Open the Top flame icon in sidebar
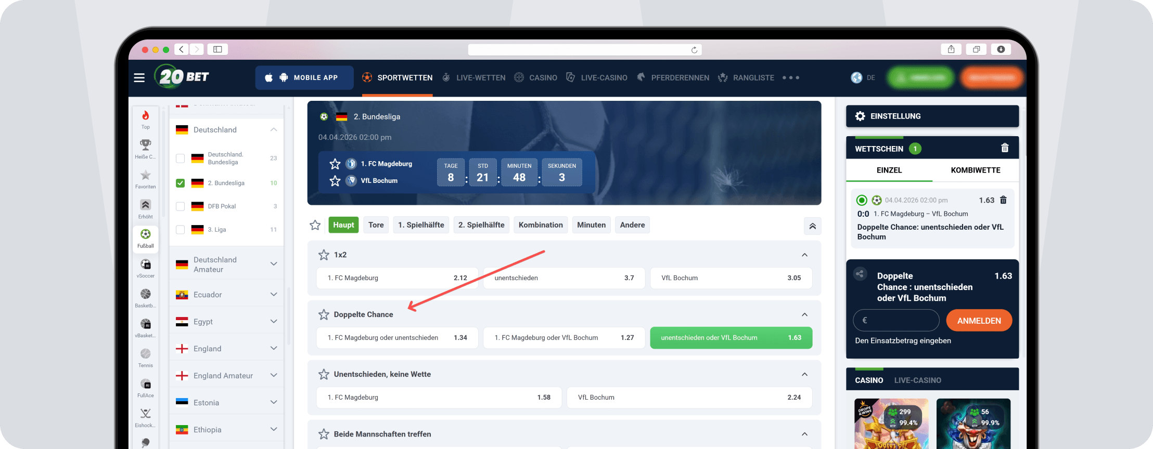The height and width of the screenshot is (449, 1153). pyautogui.click(x=146, y=120)
